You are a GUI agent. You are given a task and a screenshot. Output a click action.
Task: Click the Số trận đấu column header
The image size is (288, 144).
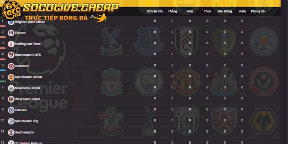pyautogui.click(x=155, y=11)
